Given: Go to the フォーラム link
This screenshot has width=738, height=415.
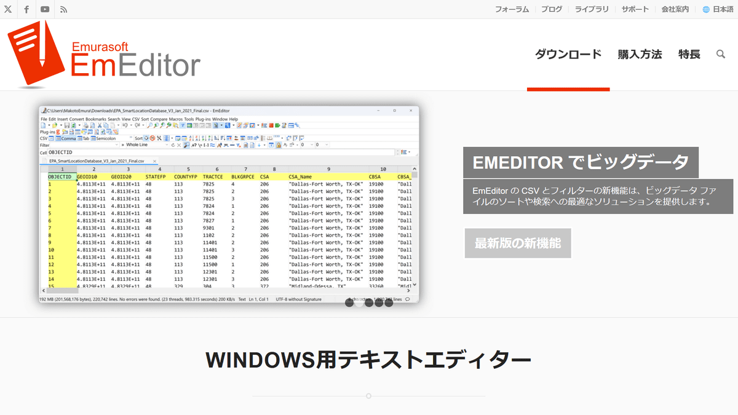Looking at the screenshot, I should click(x=512, y=9).
